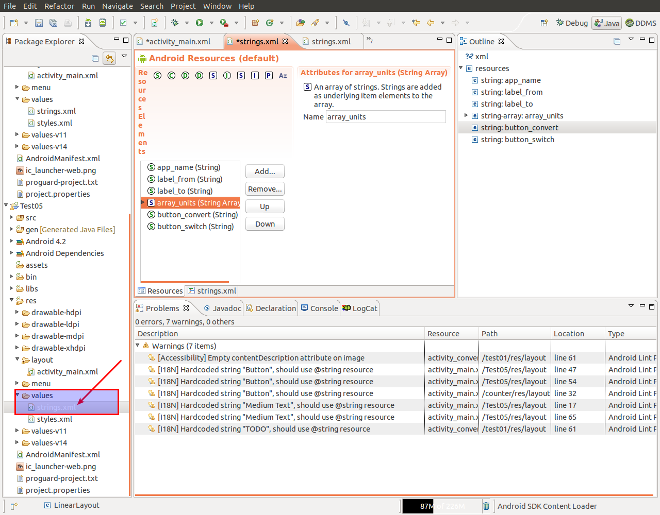Image resolution: width=660 pixels, height=515 pixels.
Task: Open the Navigate menu
Action: pyautogui.click(x=117, y=6)
